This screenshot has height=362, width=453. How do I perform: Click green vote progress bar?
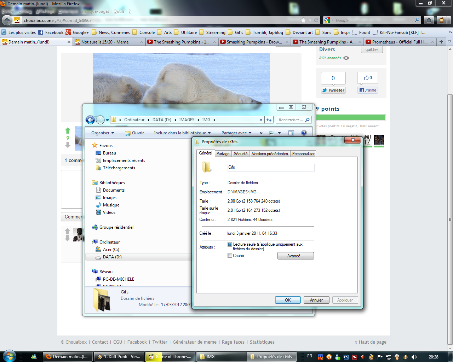point(351,117)
